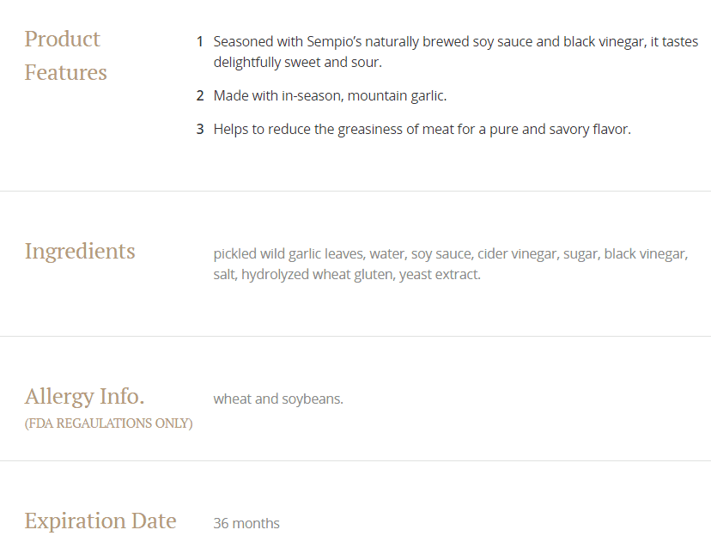Click the word "sugar" in ingredients
The width and height of the screenshot is (711, 542).
click(x=580, y=253)
